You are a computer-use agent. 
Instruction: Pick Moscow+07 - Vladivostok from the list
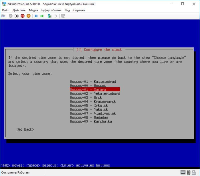[93, 114]
